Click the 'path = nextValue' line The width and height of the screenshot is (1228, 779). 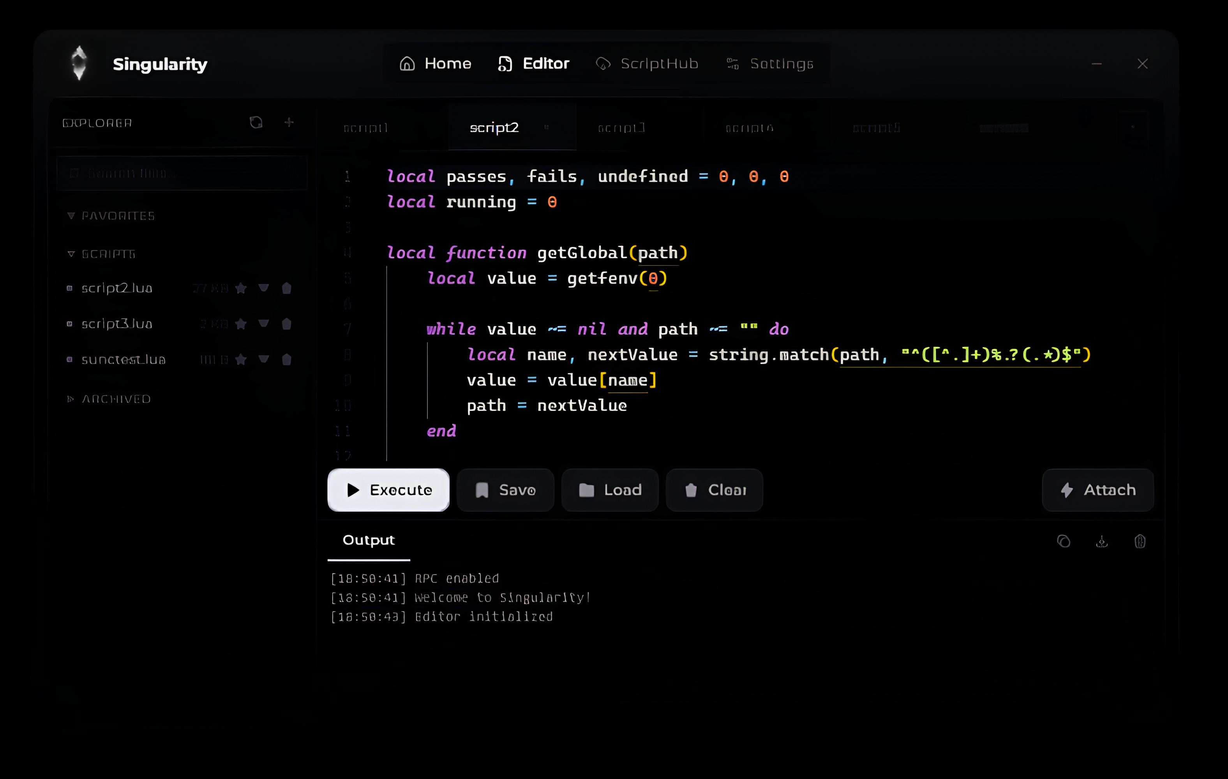click(547, 406)
